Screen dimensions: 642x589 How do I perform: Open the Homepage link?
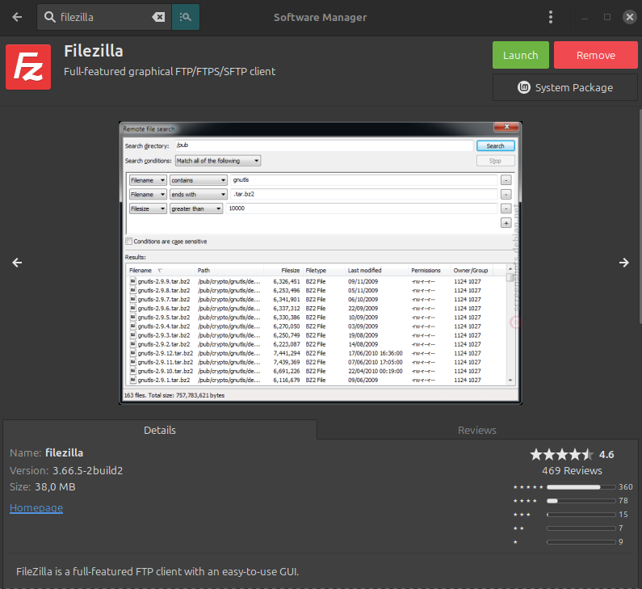[36, 507]
